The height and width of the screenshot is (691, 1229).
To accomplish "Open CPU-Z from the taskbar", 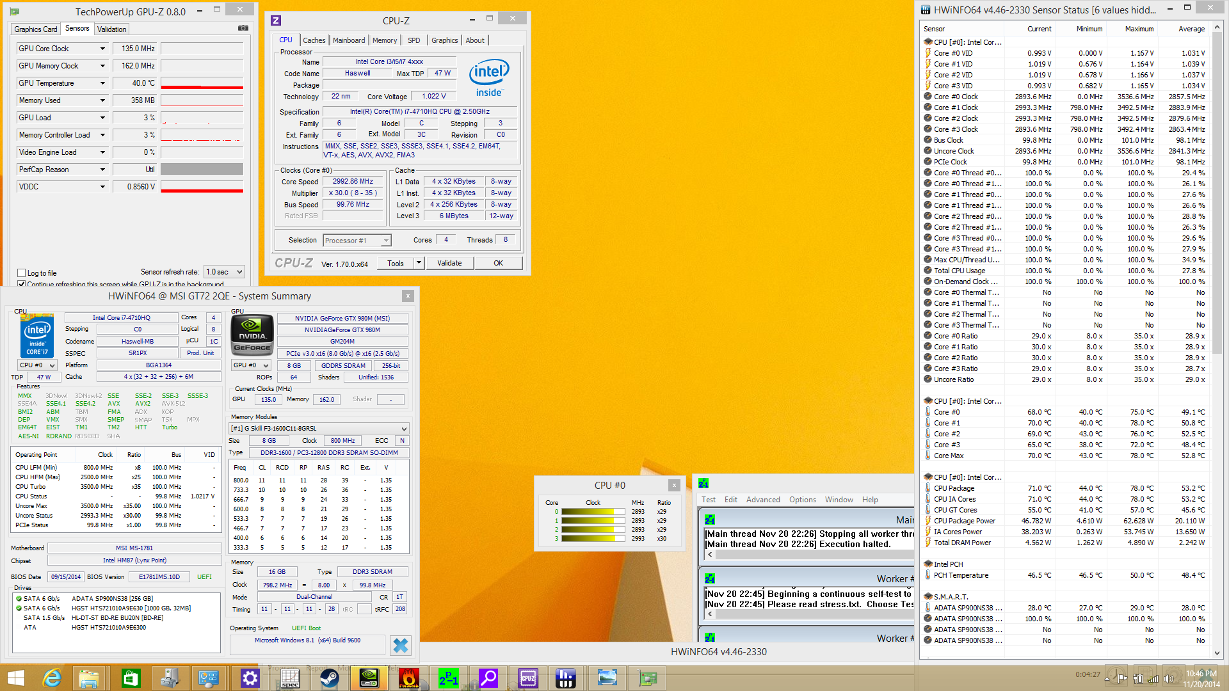I will 528,678.
